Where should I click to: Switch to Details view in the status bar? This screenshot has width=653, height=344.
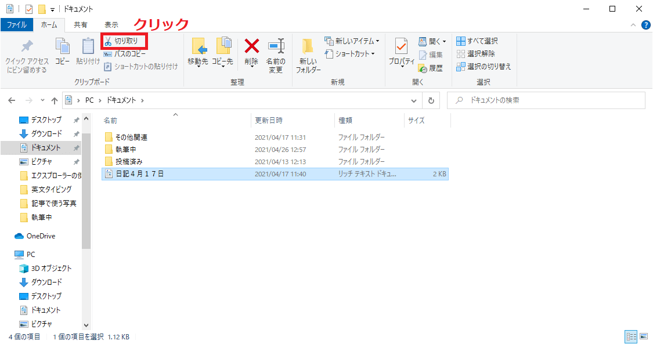point(632,336)
